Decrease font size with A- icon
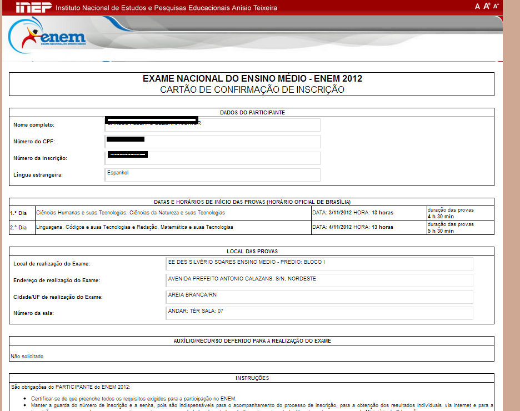Image resolution: width=520 pixels, height=411 pixels. tap(496, 6)
